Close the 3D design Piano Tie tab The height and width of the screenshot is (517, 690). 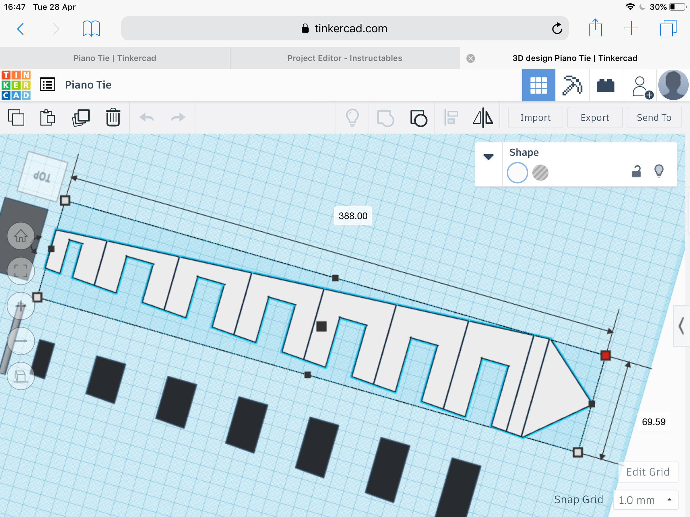click(x=471, y=59)
